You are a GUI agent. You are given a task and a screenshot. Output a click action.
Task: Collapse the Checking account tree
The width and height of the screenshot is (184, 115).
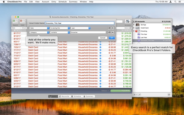point(134,31)
